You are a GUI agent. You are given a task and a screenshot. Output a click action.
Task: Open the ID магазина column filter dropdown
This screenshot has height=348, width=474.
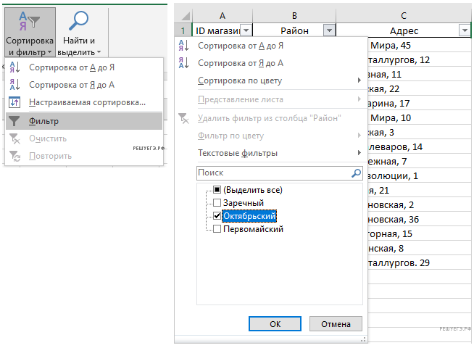pos(246,30)
